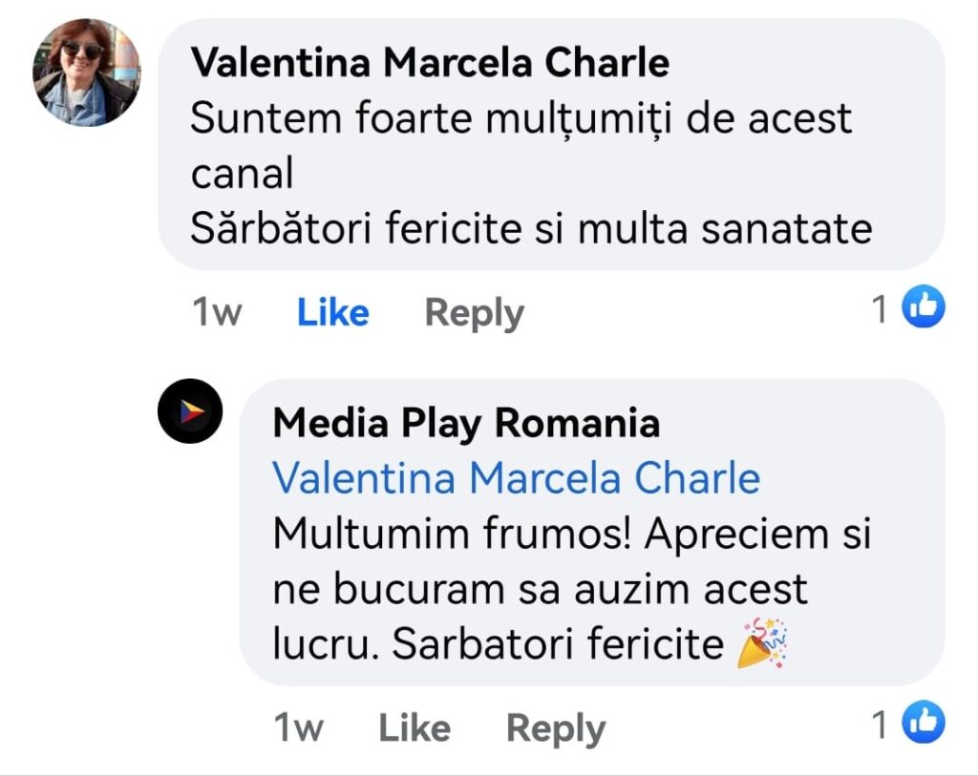Click the reply text "Multumim frumos! Apreciem si"
The image size is (978, 776).
571,535
